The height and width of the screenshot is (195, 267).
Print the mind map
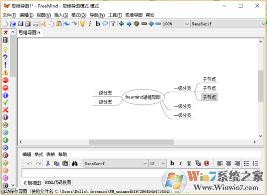[x=36, y=23]
